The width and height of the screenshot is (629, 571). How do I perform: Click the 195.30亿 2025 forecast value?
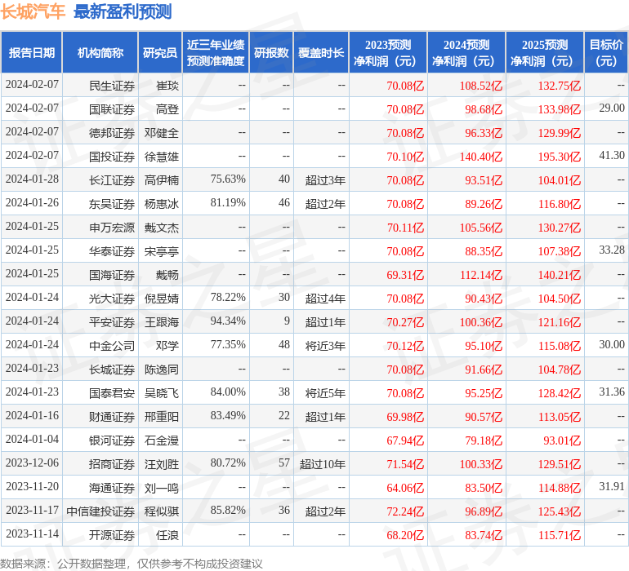(560, 157)
